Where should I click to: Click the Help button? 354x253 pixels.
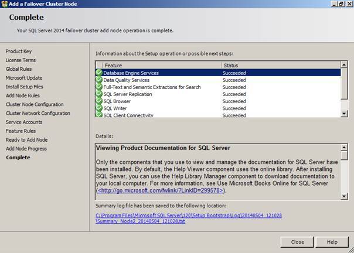pyautogui.click(x=332, y=242)
